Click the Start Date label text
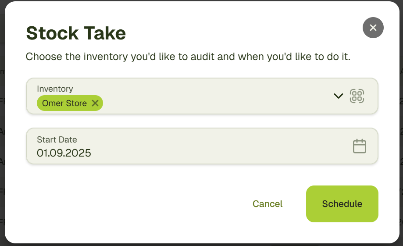 (x=57, y=140)
